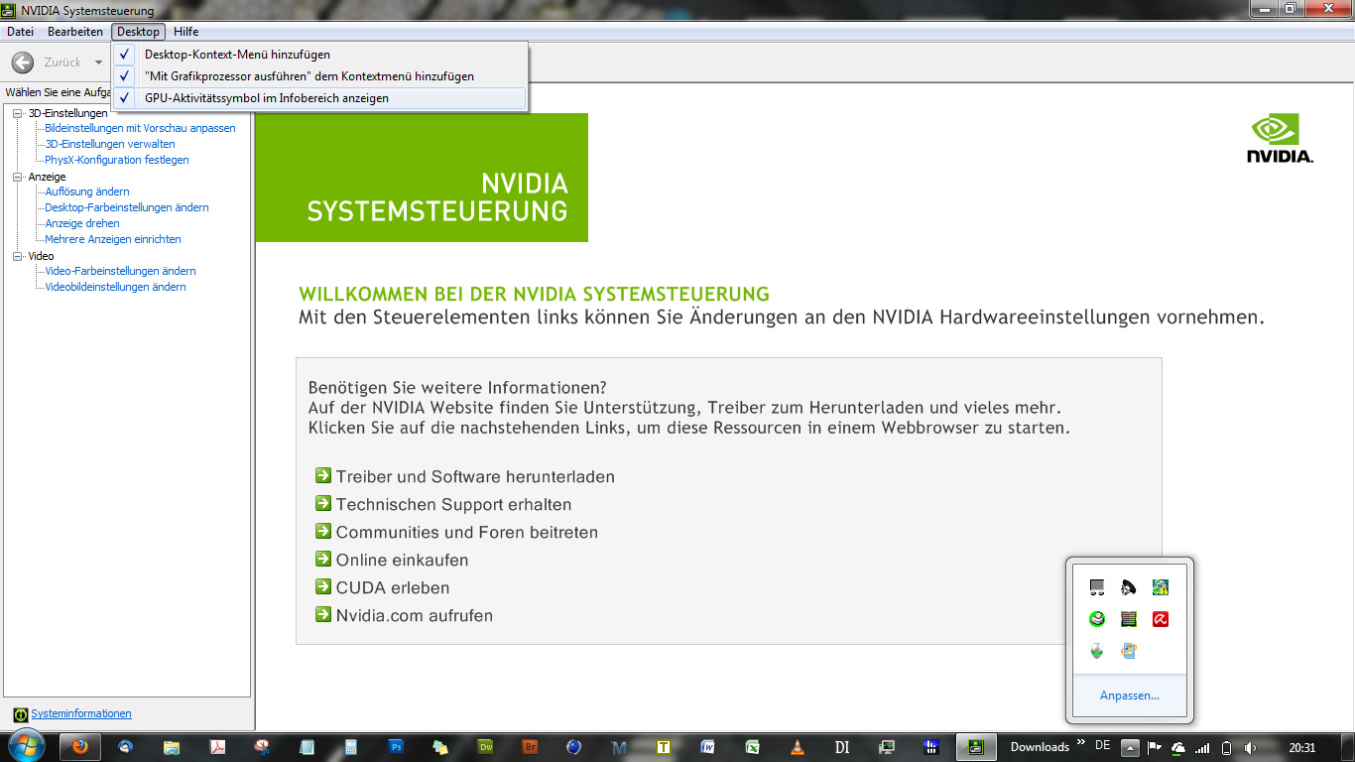The image size is (1355, 762).
Task: Open the Treiber und Software herunterladen link
Action: click(475, 476)
